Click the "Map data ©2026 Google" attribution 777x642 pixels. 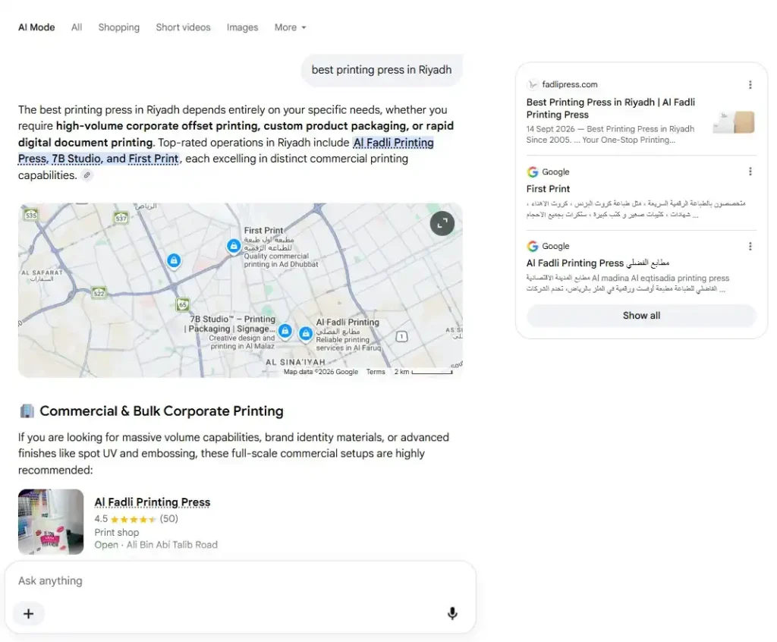point(321,372)
